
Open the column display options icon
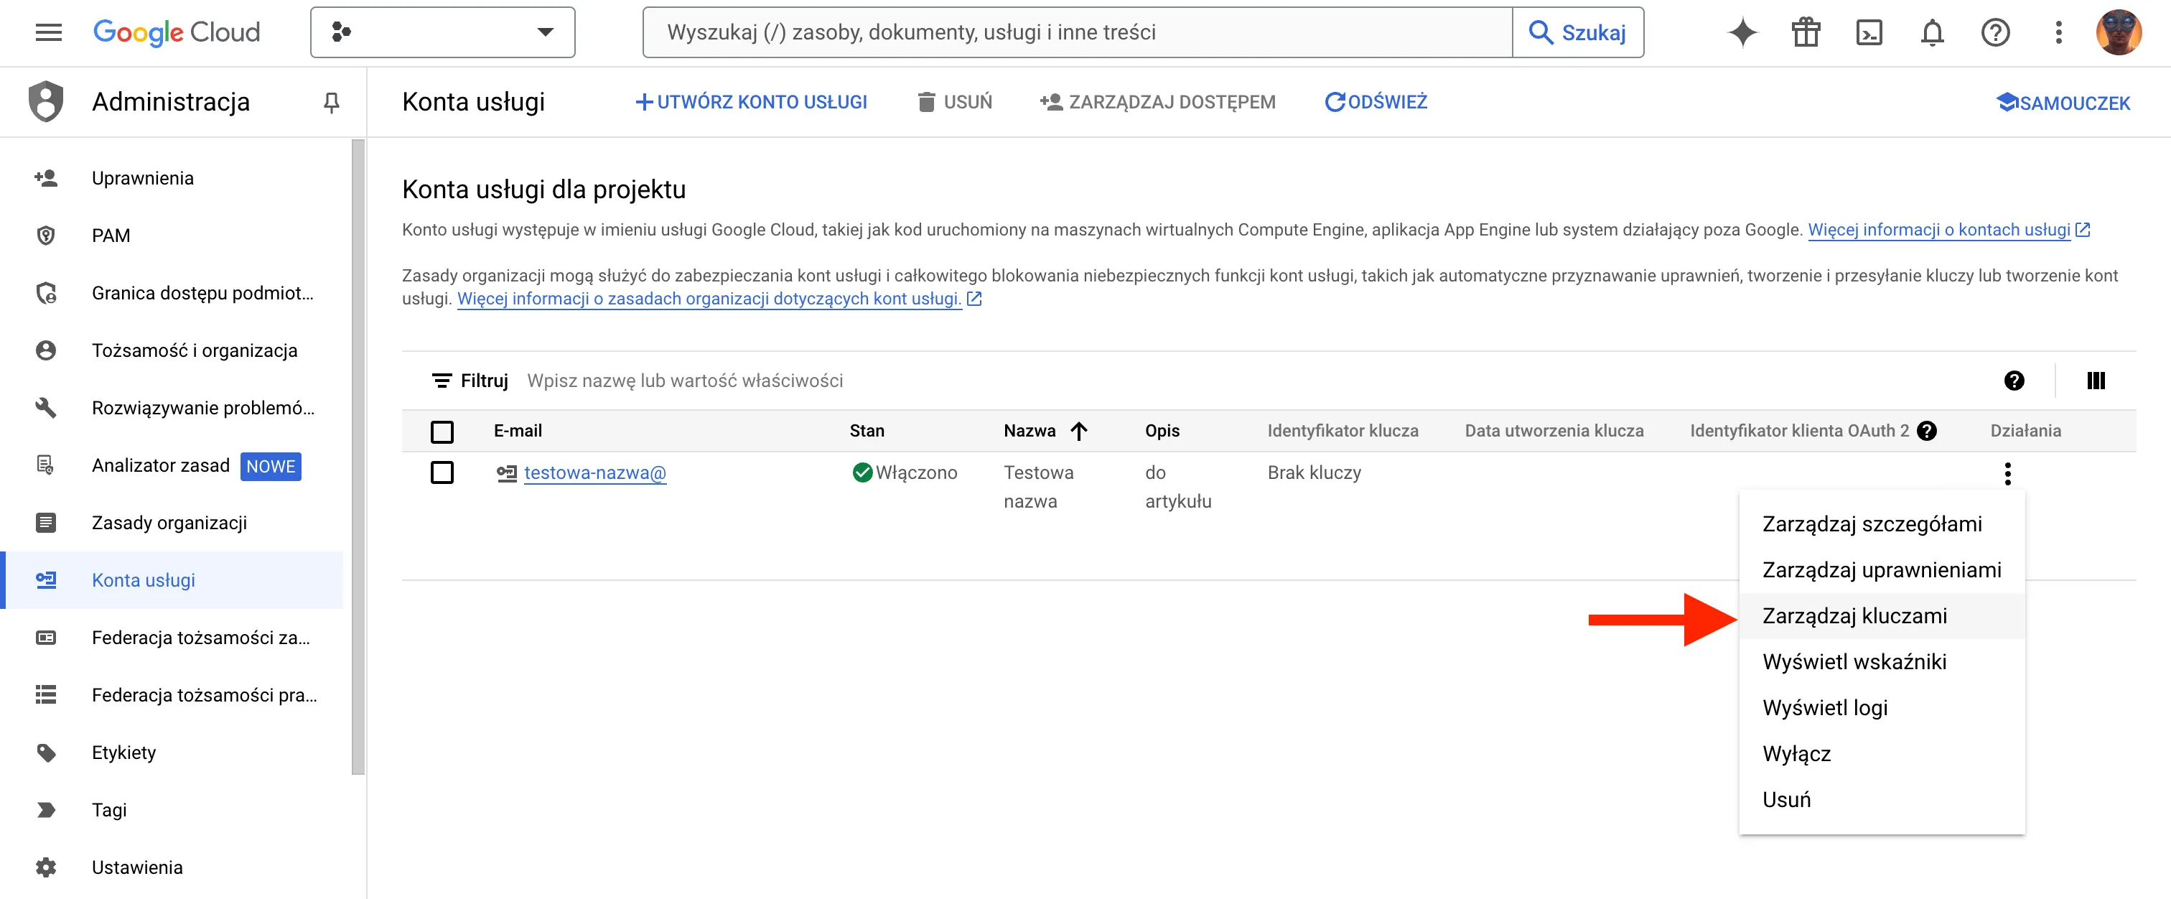click(2095, 381)
